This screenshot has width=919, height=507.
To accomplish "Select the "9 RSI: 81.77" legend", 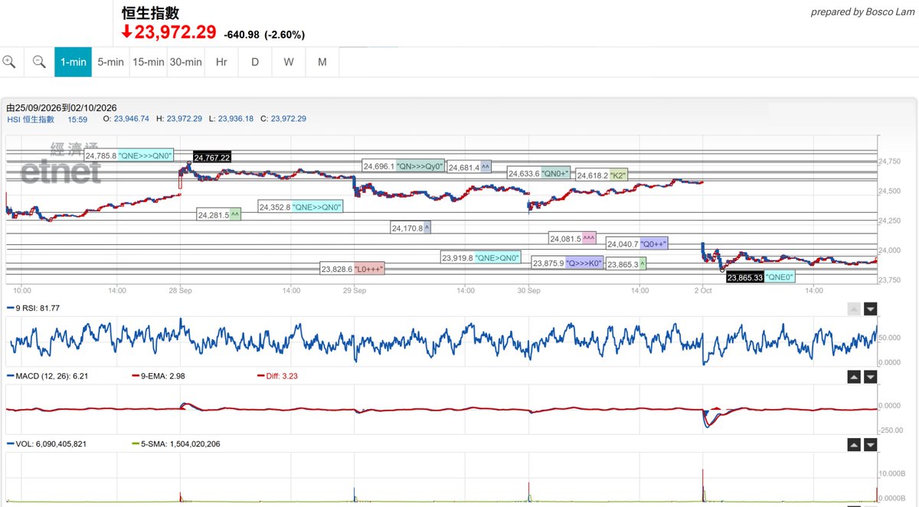I will coord(33,308).
